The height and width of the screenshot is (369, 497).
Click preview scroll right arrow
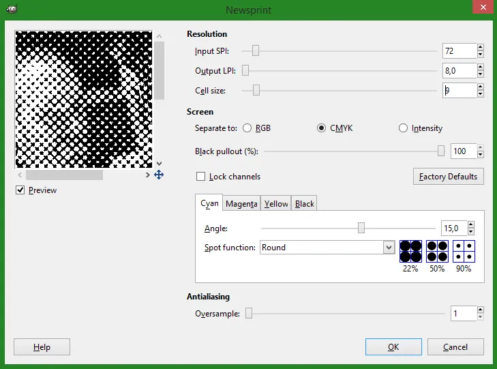point(147,175)
